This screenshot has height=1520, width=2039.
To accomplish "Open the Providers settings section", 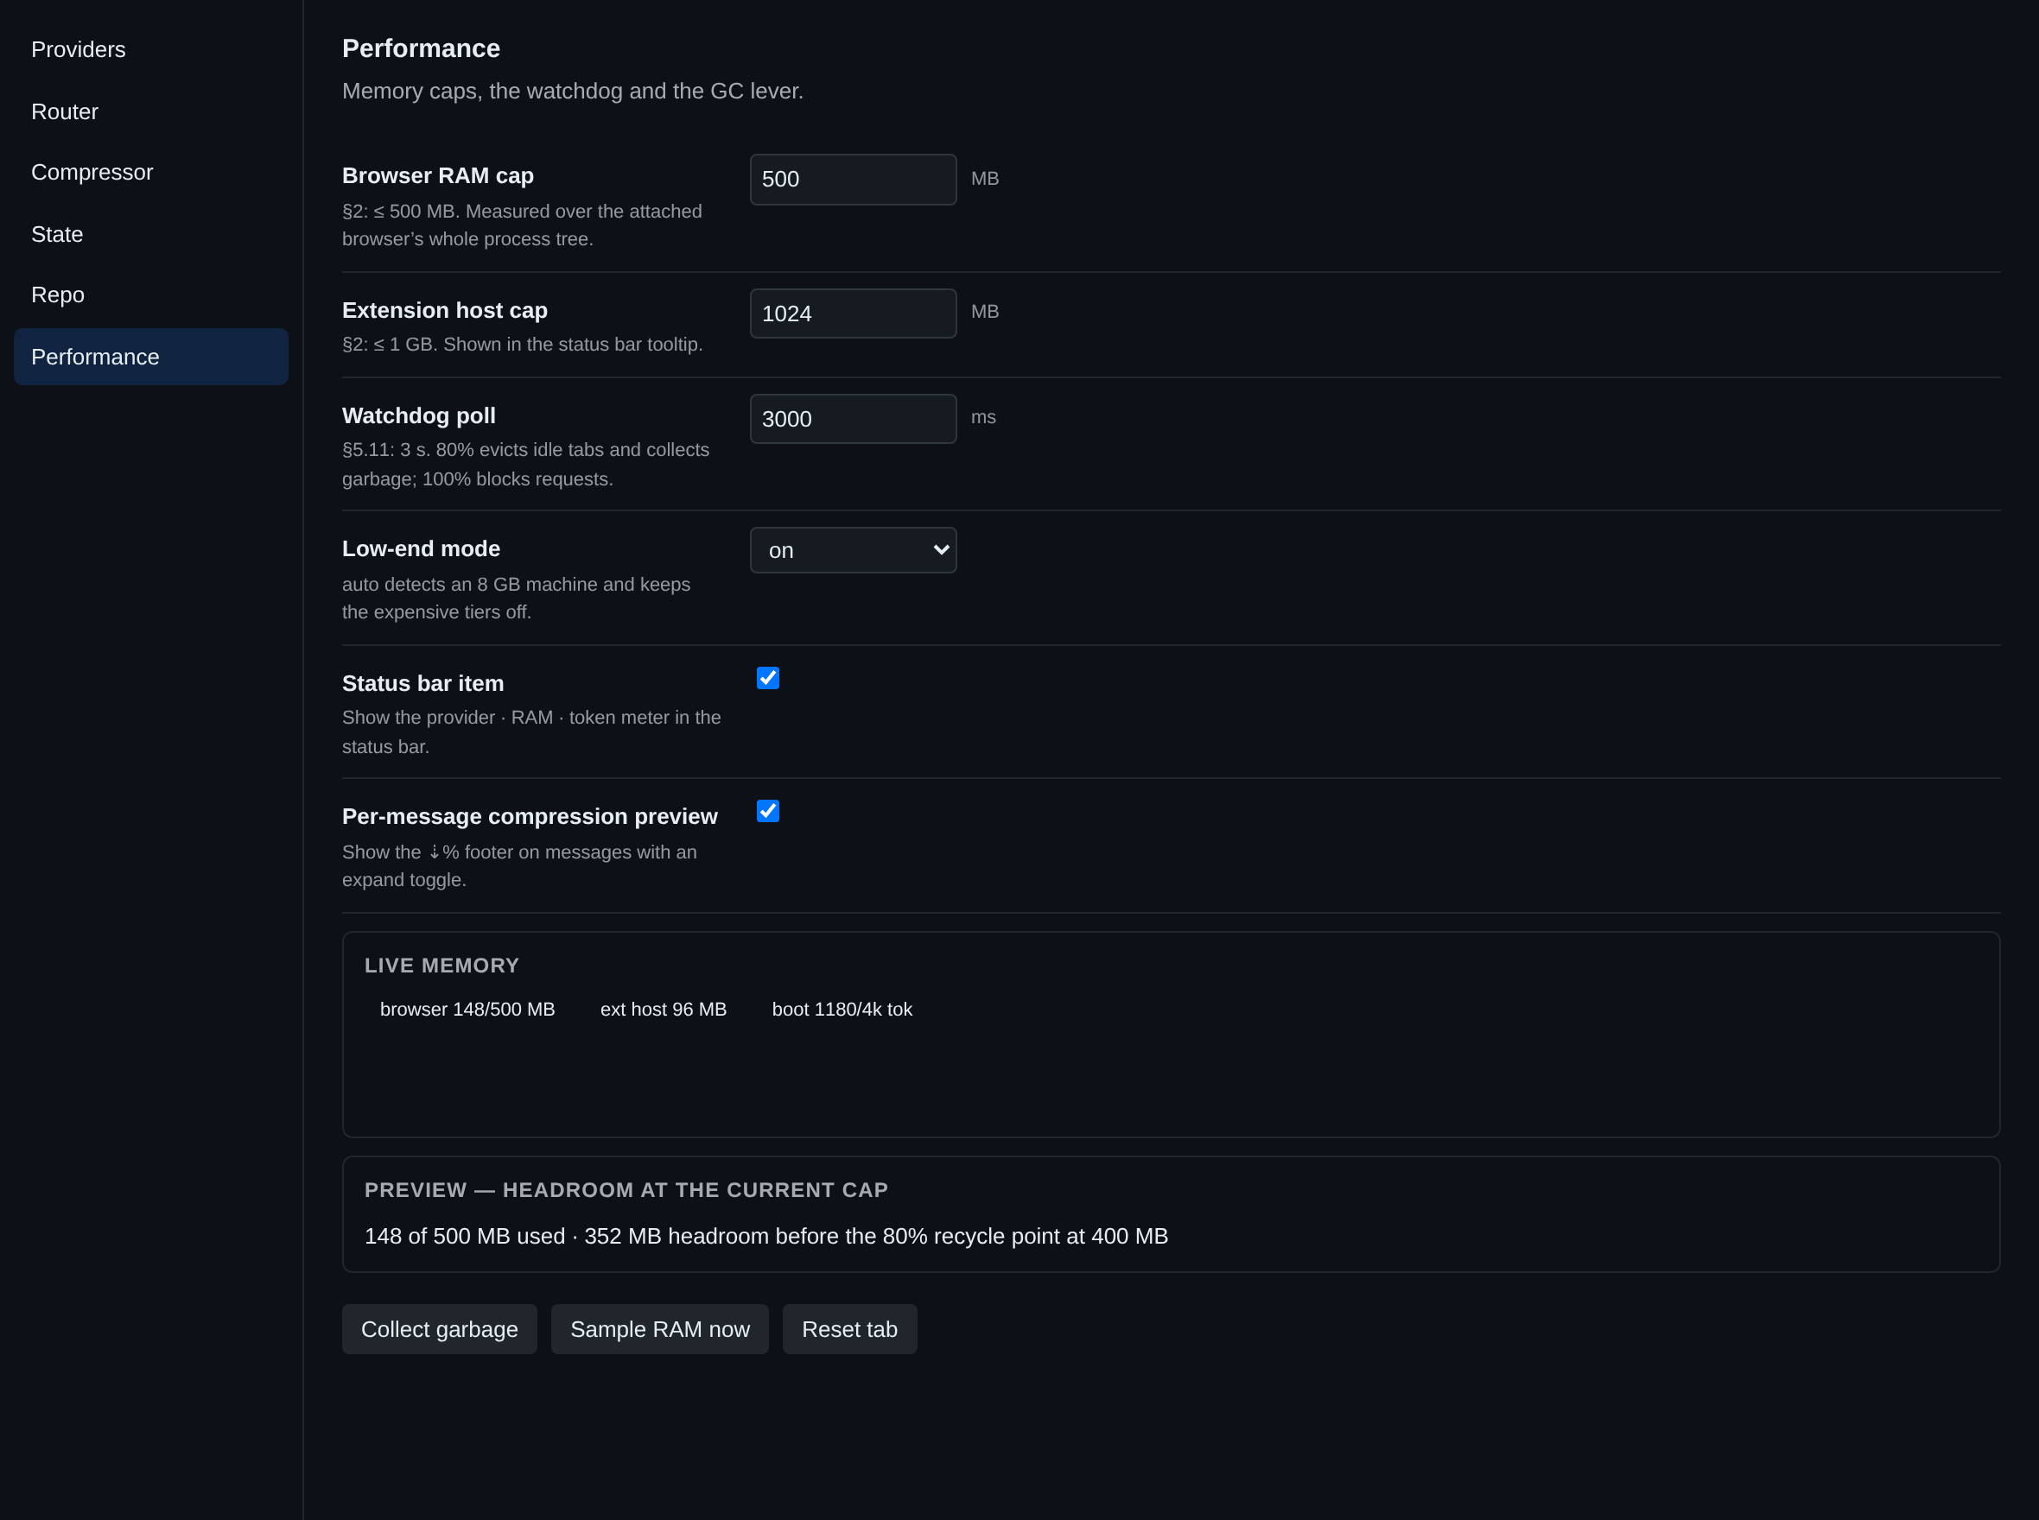I will pos(151,50).
